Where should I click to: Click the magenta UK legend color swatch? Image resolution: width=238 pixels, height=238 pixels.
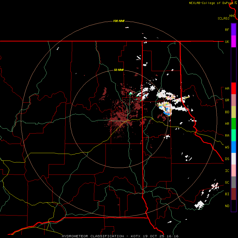tap(234, 42)
